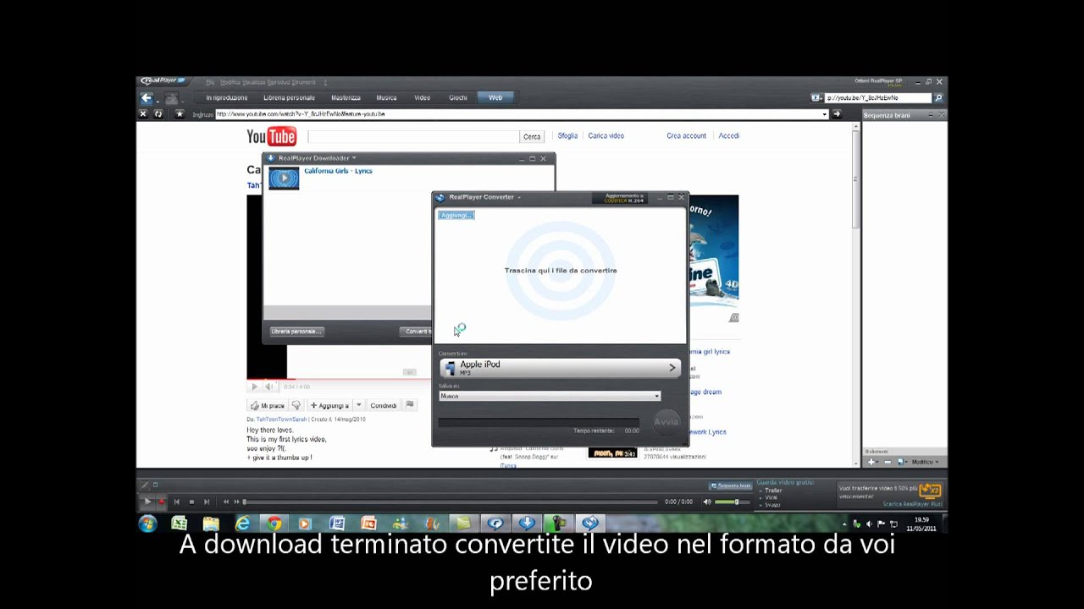
Task: Switch to Video tab
Action: [422, 98]
